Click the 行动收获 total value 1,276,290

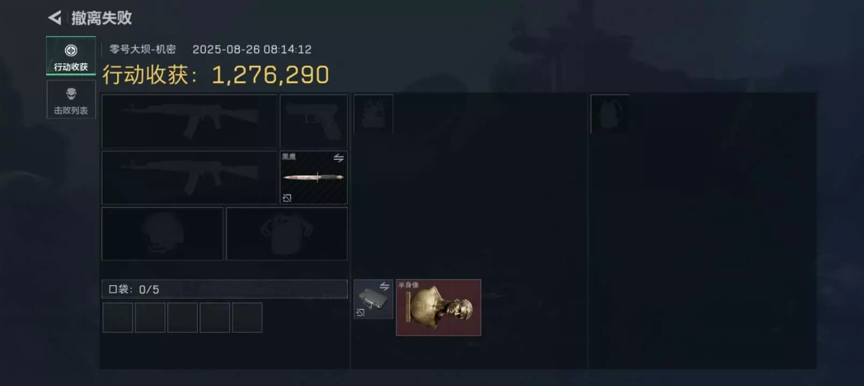[x=270, y=75]
